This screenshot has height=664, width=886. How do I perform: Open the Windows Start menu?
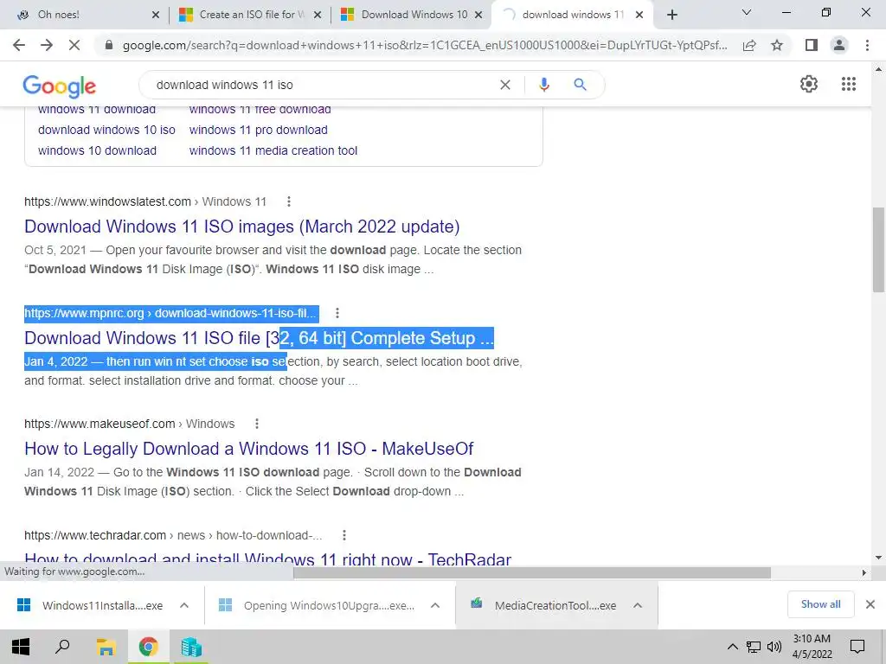[21, 647]
